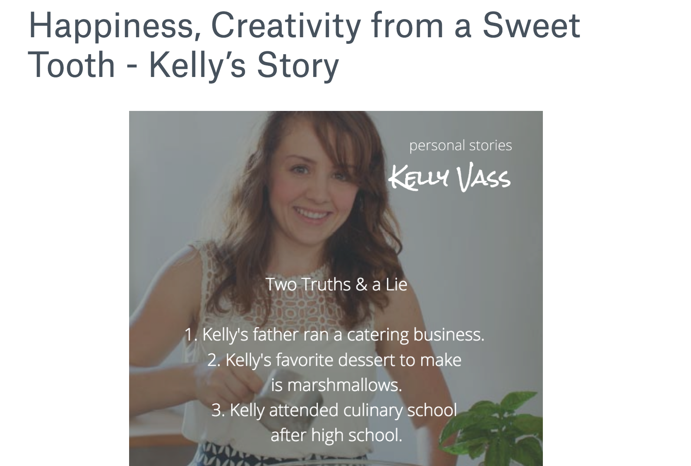The width and height of the screenshot is (691, 466).
Task: Open the Kelly Vass hero image
Action: point(336,288)
